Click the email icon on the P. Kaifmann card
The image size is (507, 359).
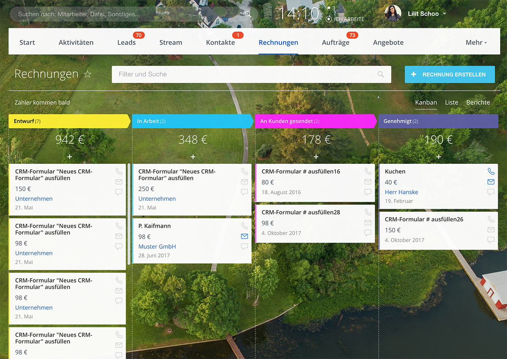[x=244, y=236]
